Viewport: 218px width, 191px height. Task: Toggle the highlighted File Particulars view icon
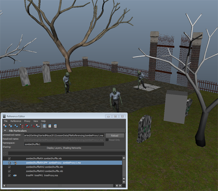coord(44,126)
